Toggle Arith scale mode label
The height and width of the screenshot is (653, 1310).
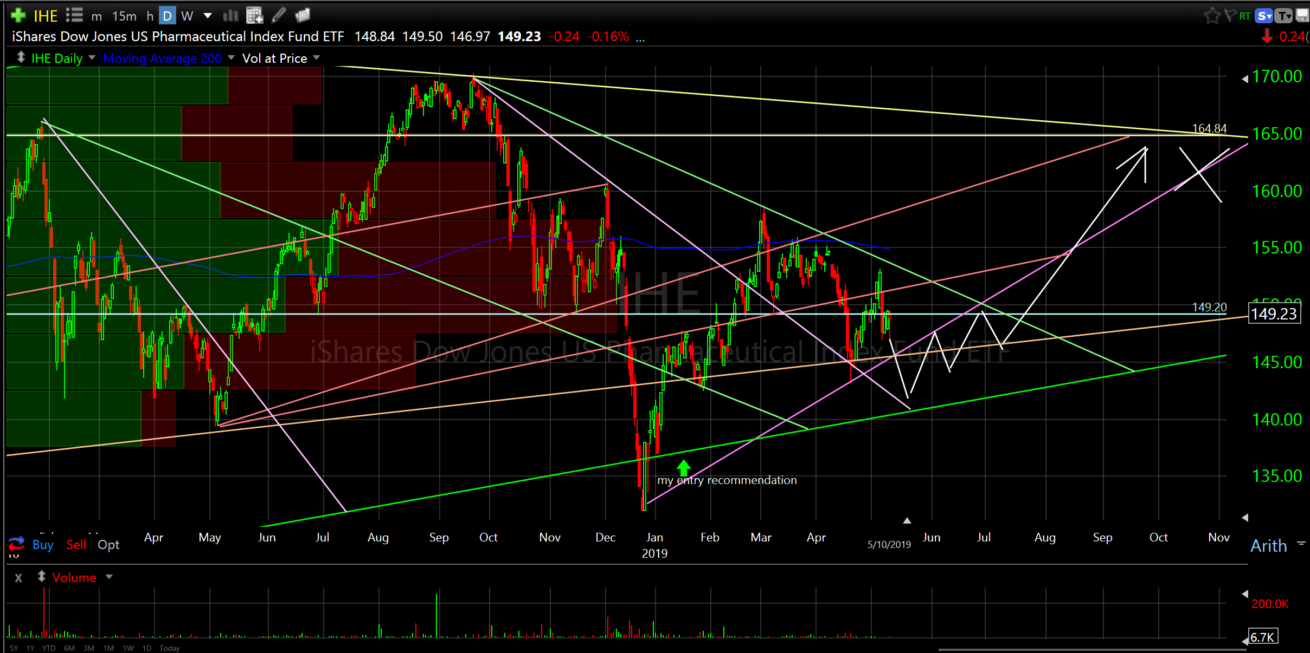(1268, 545)
